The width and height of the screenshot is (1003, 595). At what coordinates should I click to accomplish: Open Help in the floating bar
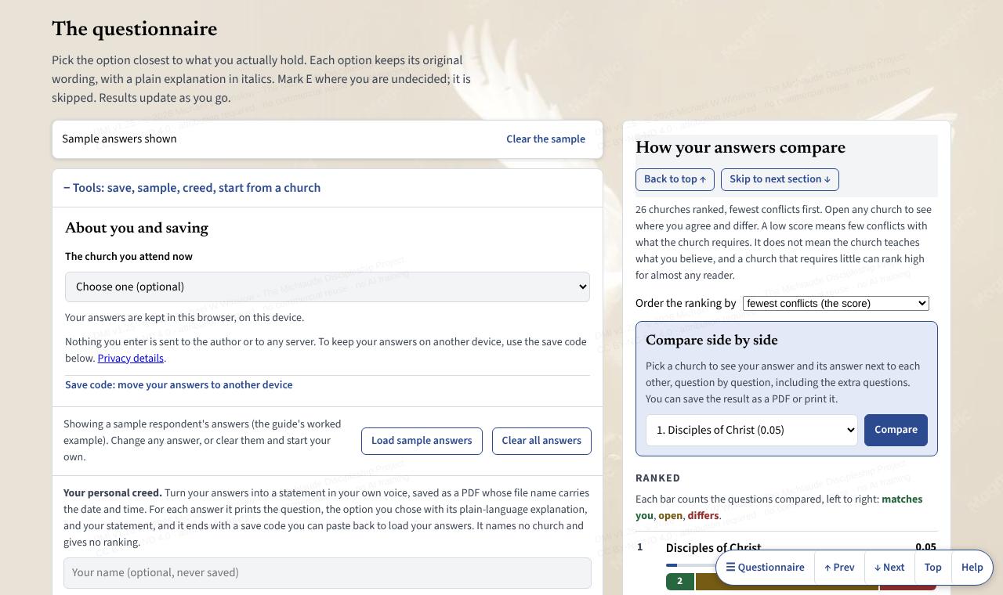point(972,568)
